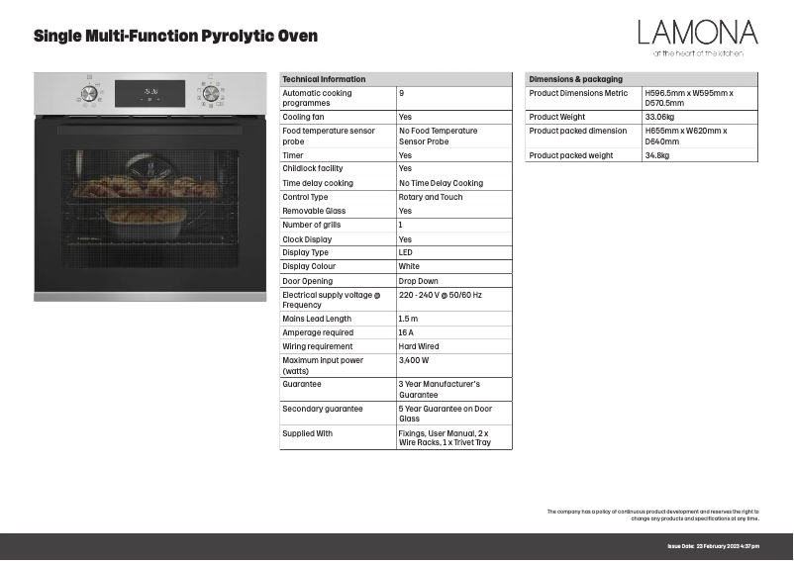
Task: Click the Rotary and Touch control type value
Action: pyautogui.click(x=431, y=197)
